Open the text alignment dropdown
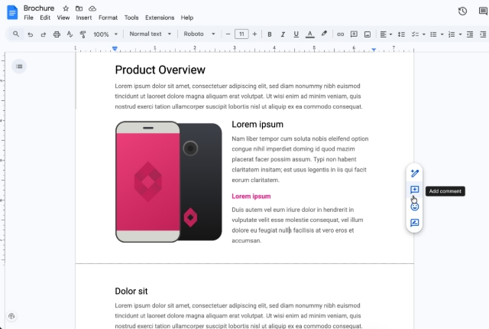This screenshot has height=329, width=489. 386,34
